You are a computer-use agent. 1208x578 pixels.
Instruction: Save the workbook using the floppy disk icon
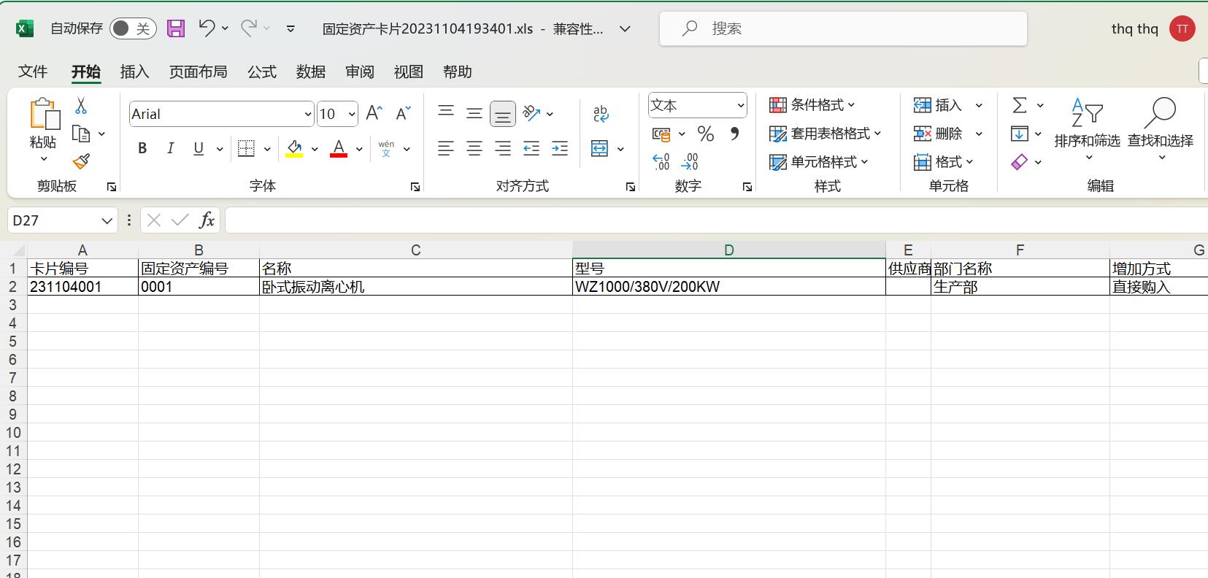pyautogui.click(x=176, y=28)
